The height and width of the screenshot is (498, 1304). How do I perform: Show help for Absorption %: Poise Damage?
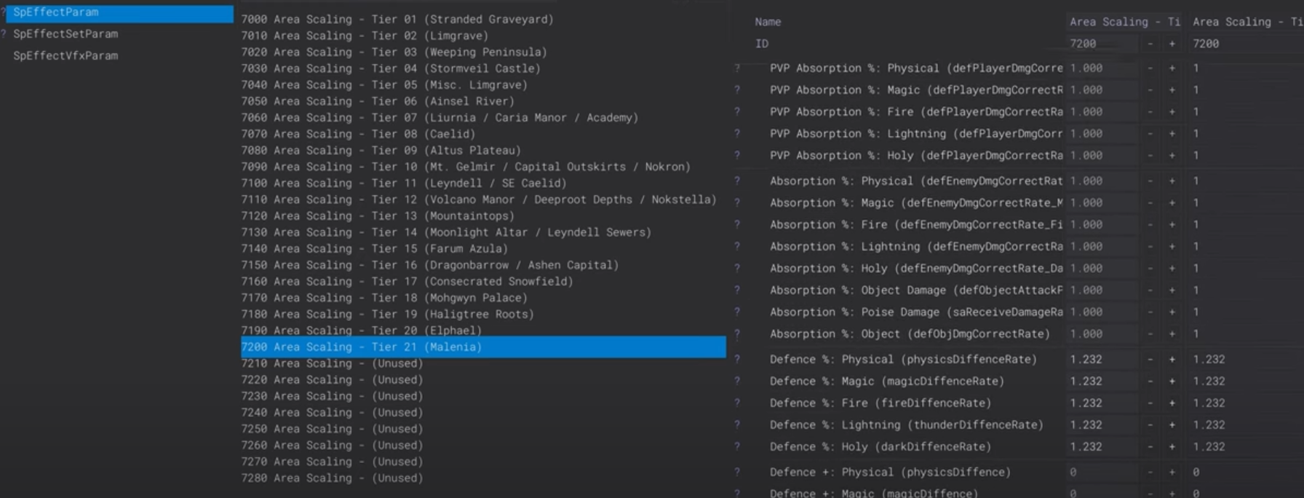(737, 312)
